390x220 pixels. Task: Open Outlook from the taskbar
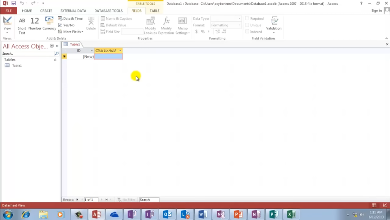[168, 214]
